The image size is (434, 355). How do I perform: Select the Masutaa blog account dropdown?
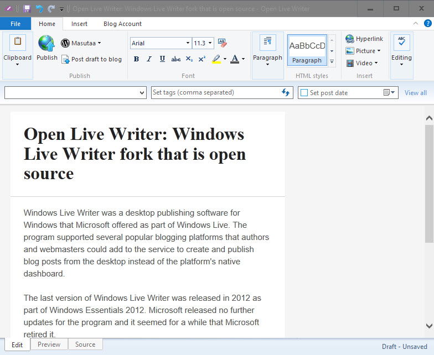(81, 43)
